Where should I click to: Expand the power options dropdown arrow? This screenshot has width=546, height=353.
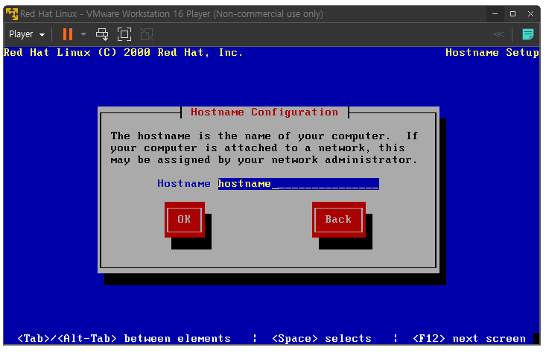click(x=83, y=34)
